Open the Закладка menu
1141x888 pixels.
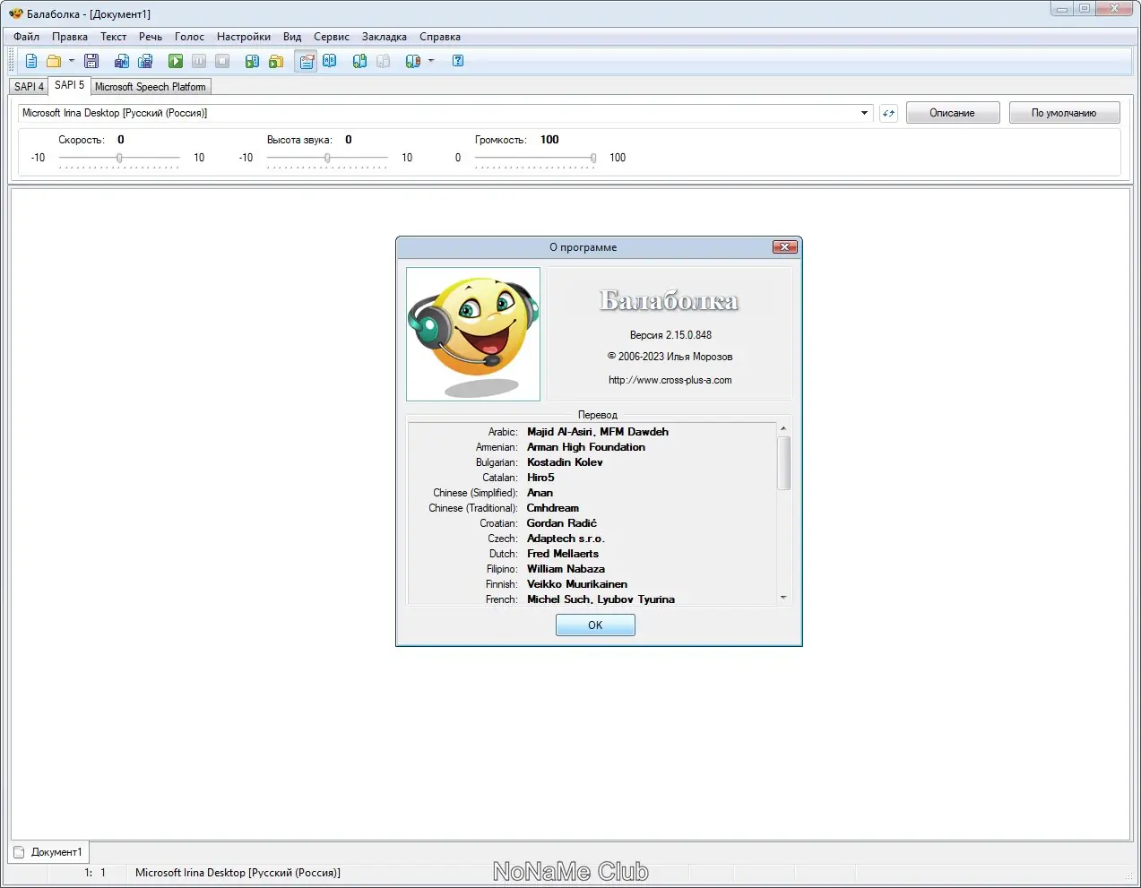385,37
